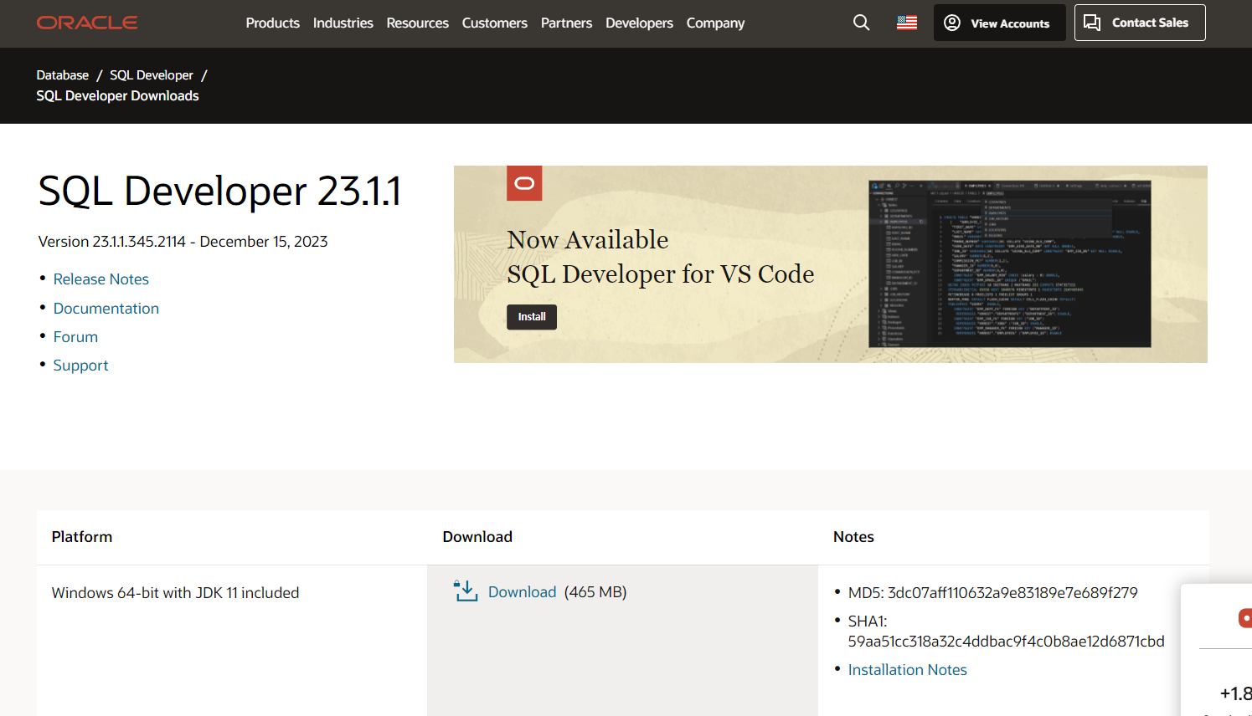
Task: Click 'Windows 64-bit with JDK 11 included' text
Action: pyautogui.click(x=176, y=593)
